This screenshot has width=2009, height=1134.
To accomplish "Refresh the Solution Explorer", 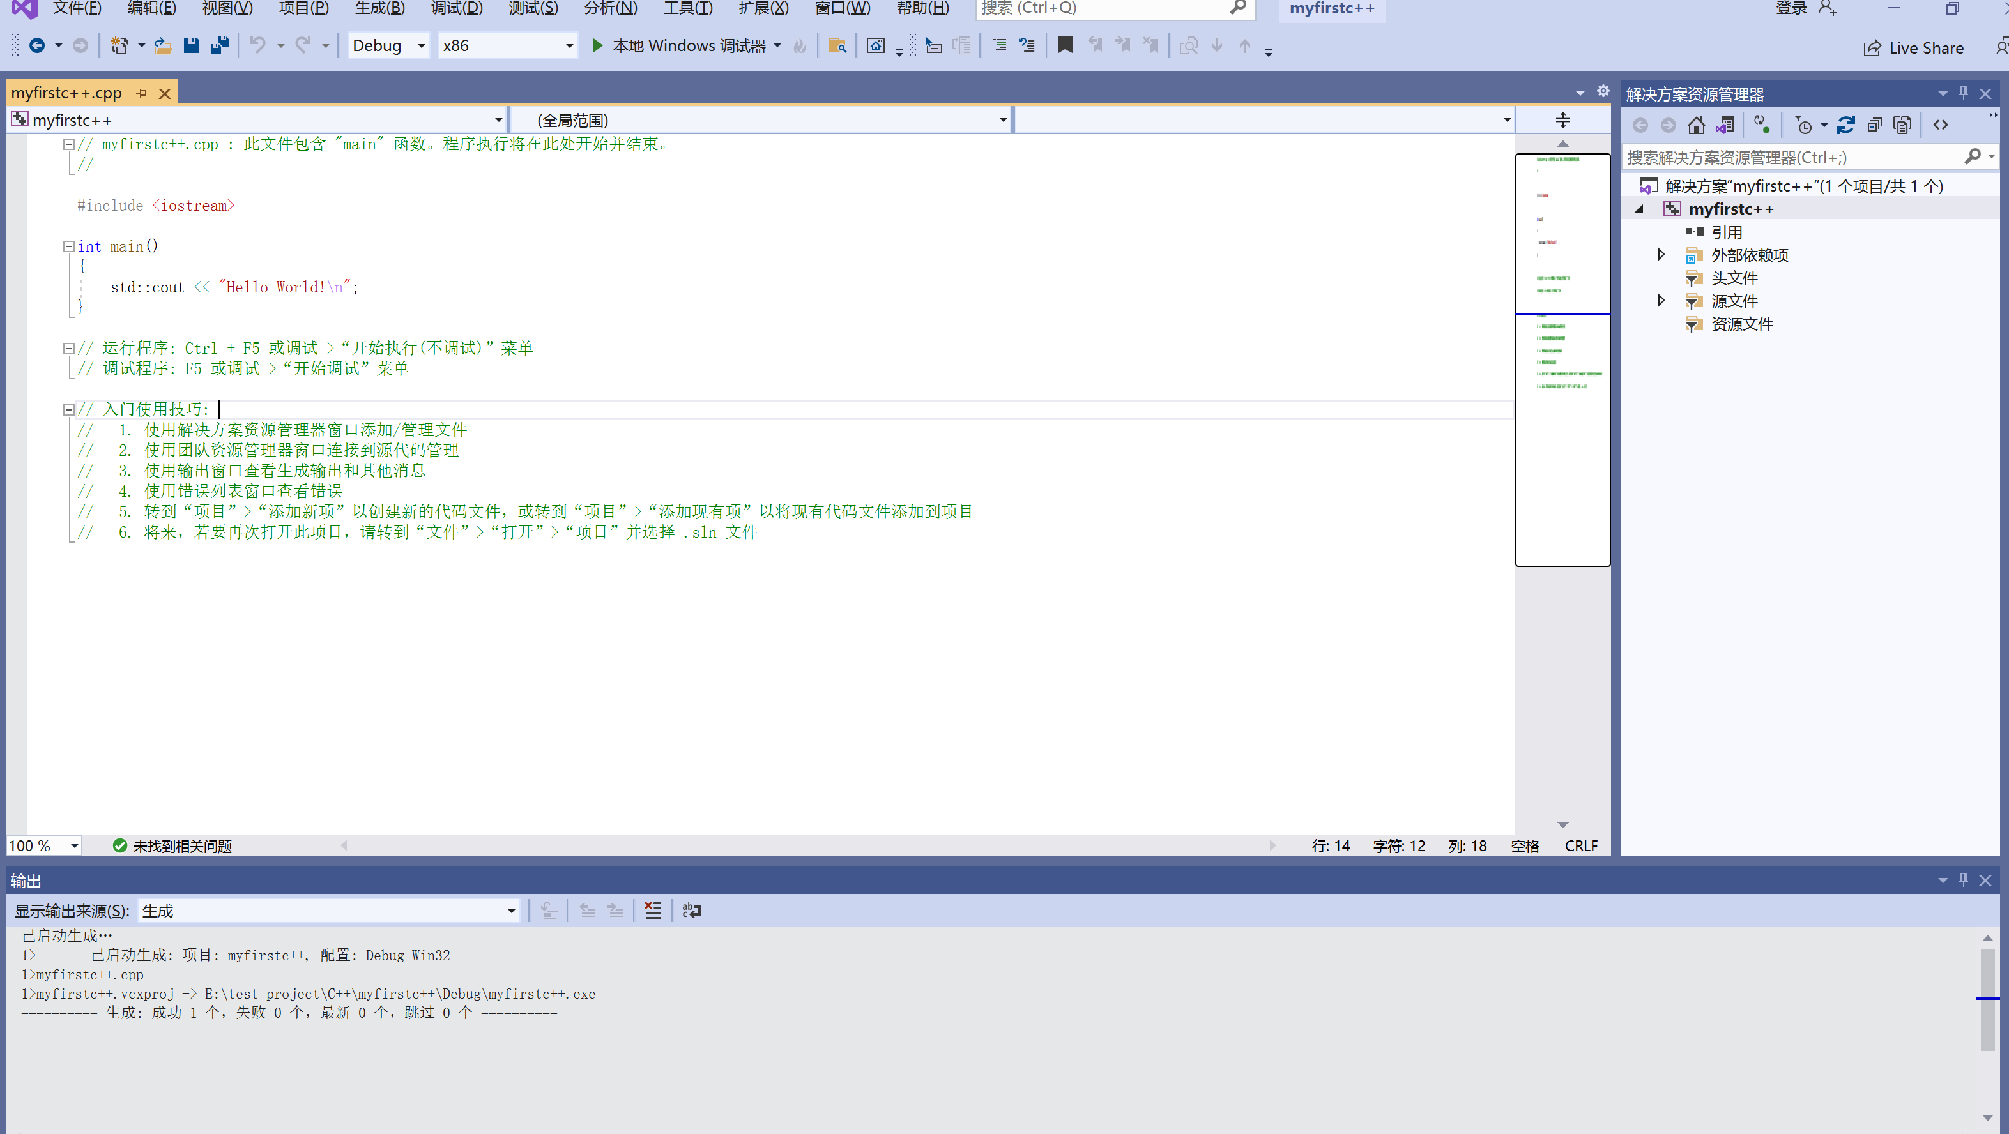I will [x=1847, y=124].
